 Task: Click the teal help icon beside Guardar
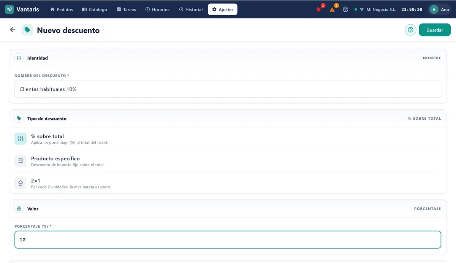(x=410, y=30)
